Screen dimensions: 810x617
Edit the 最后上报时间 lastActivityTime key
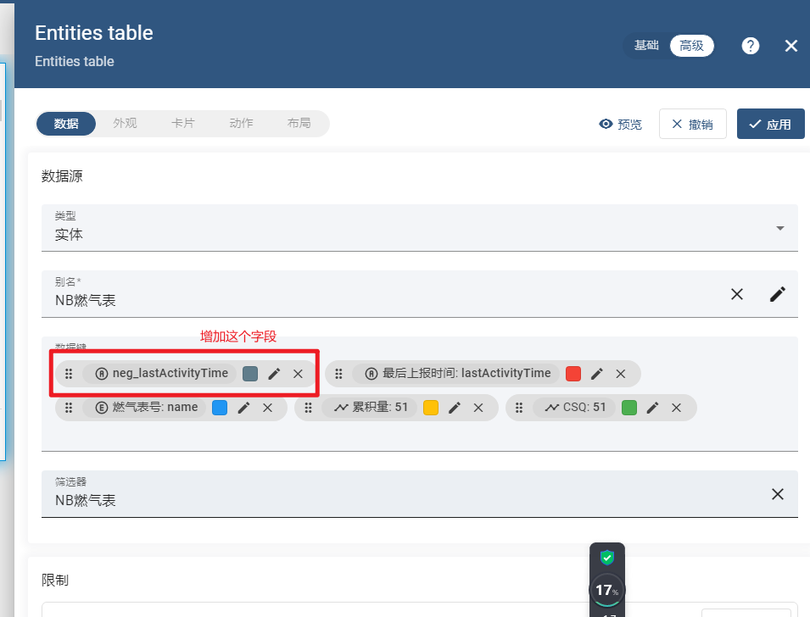coord(596,374)
